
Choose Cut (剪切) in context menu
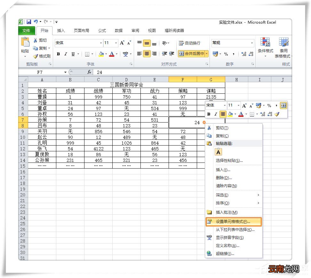pos(234,128)
